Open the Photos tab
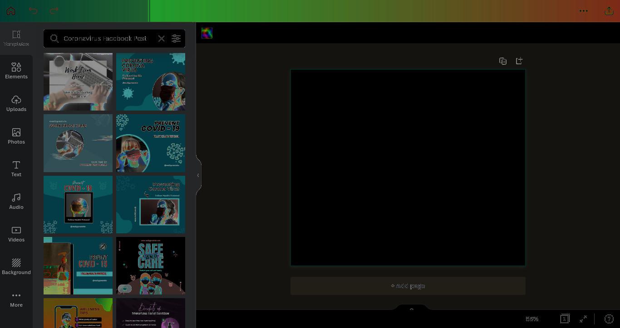 click(16, 136)
